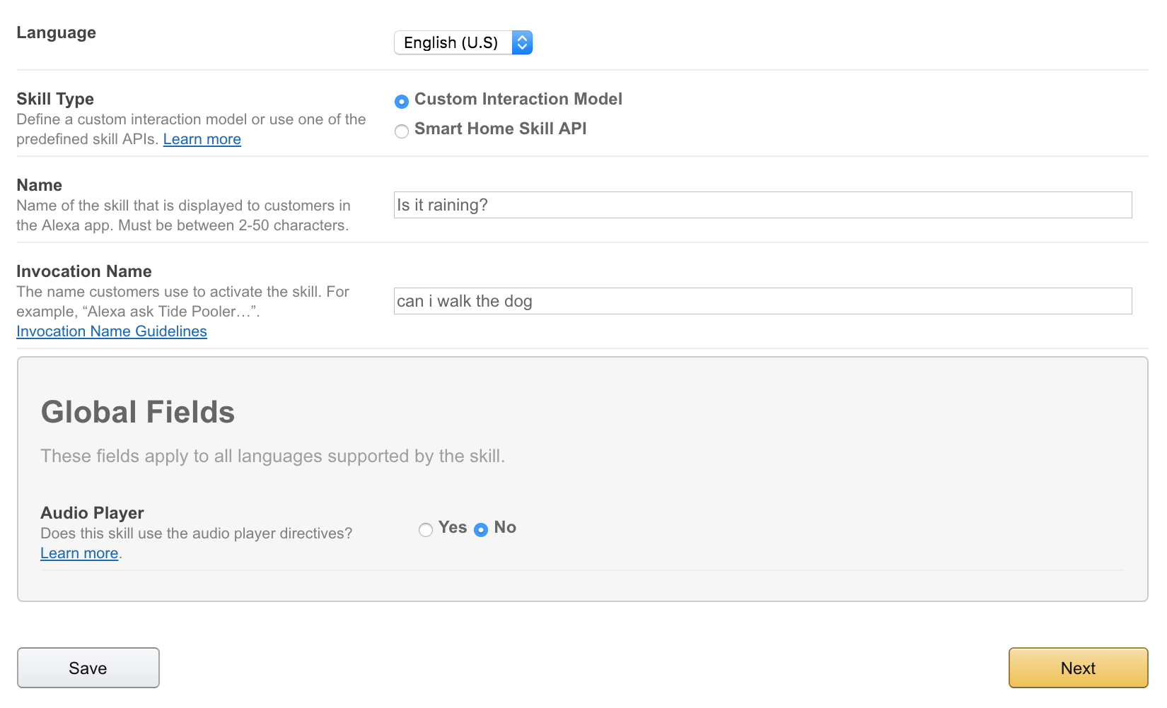Click the Name field containing 'Is it raining?'
This screenshot has width=1167, height=708.
pyautogui.click(x=762, y=205)
